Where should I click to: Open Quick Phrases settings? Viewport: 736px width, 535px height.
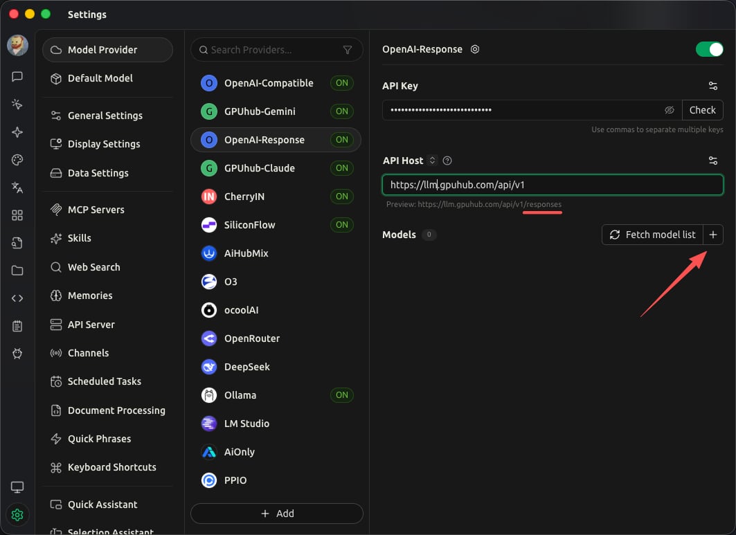107,439
